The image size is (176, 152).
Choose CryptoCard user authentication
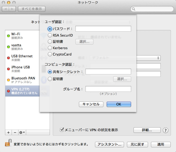(x=50, y=54)
